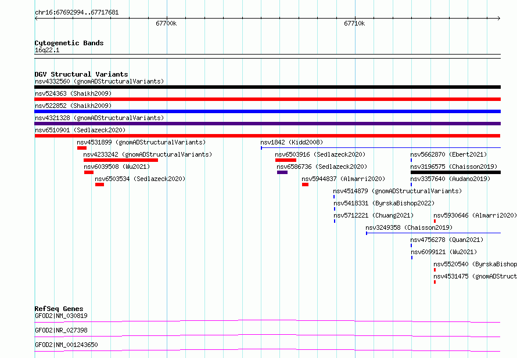Click the chr16:67692994..67717681 coordinates text
This screenshot has width=517, height=358.
pos(77,13)
